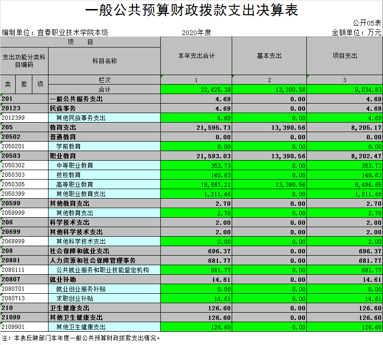Select the 项目支出 column header
Image resolution: width=383 pixels, height=345 pixels.
(344, 56)
